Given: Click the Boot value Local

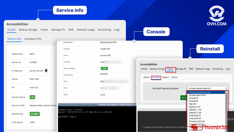Looking at the screenshot, I should click(x=103, y=95).
